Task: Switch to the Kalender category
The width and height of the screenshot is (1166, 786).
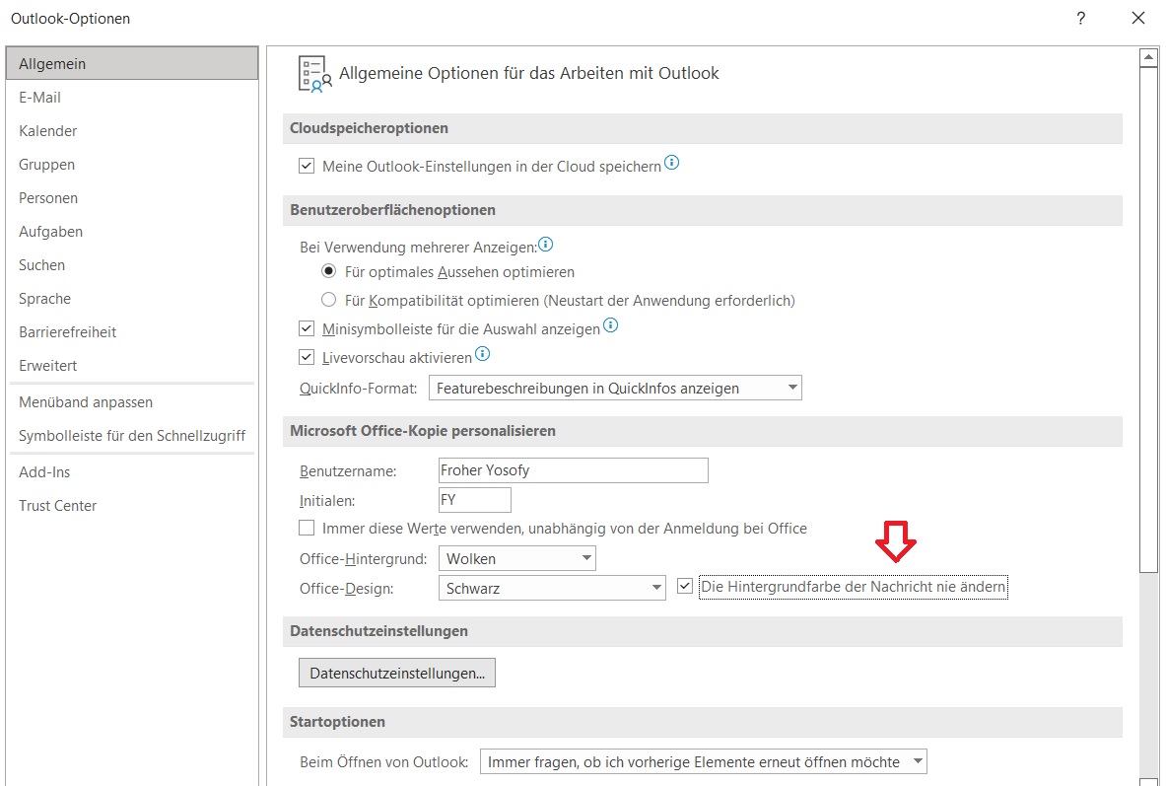Action: click(x=132, y=130)
